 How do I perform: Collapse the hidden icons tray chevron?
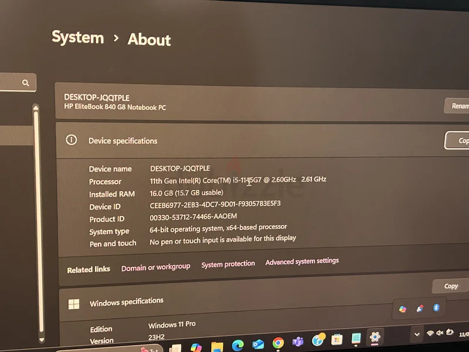pos(417,334)
